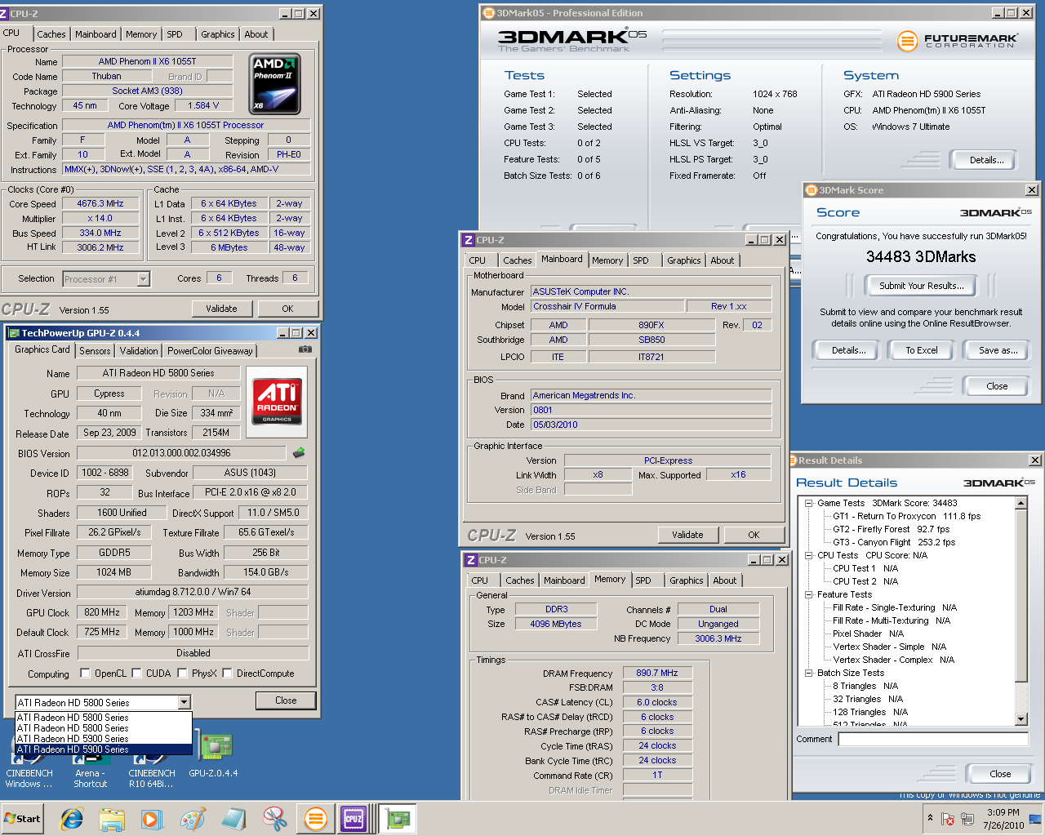
Task: Choose the first ATI Radeon HD 5800 Series option
Action: point(104,718)
